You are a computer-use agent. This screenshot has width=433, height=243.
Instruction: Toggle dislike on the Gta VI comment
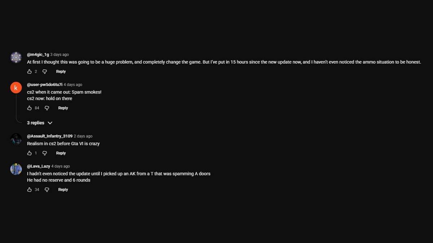[x=44, y=153]
